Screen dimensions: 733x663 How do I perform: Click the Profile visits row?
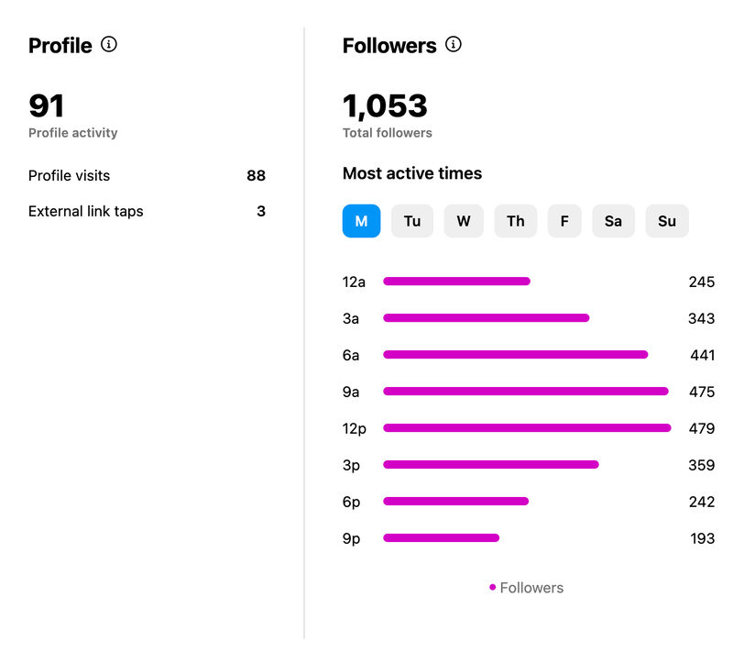tap(147, 175)
